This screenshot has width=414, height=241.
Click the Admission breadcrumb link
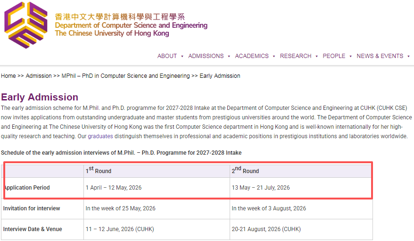tap(39, 76)
